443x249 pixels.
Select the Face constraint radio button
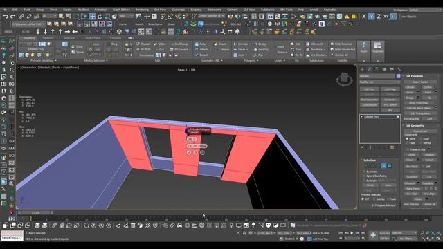407,143
